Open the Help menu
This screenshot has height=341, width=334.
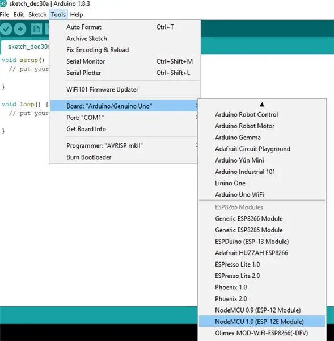pyautogui.click(x=77, y=15)
